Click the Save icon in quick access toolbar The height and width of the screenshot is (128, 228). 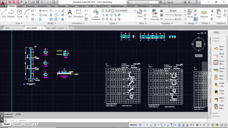[38, 2]
